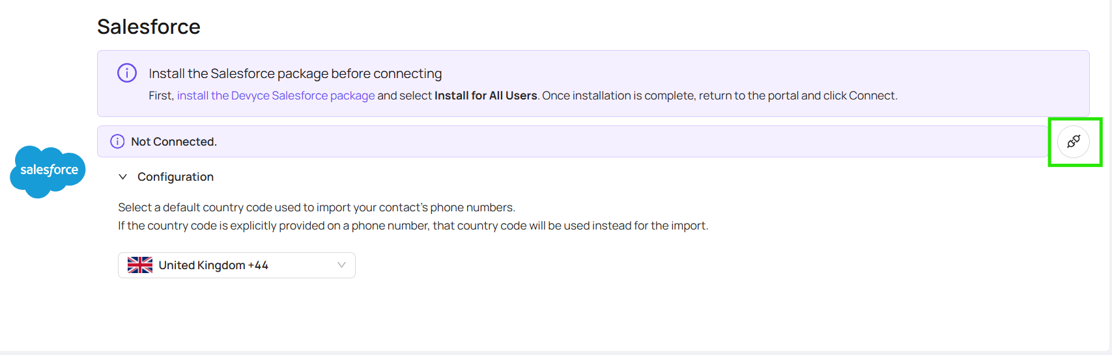Click the vertical scrollbar at right edge

coord(1109,176)
